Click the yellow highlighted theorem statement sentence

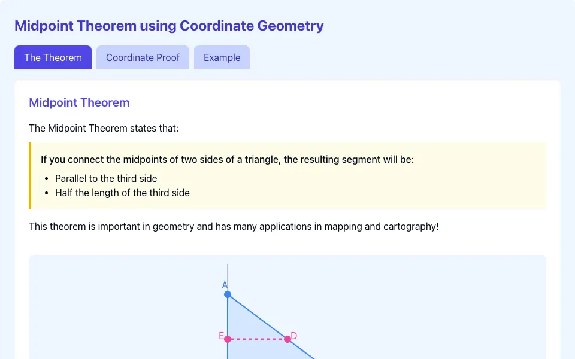point(228,159)
